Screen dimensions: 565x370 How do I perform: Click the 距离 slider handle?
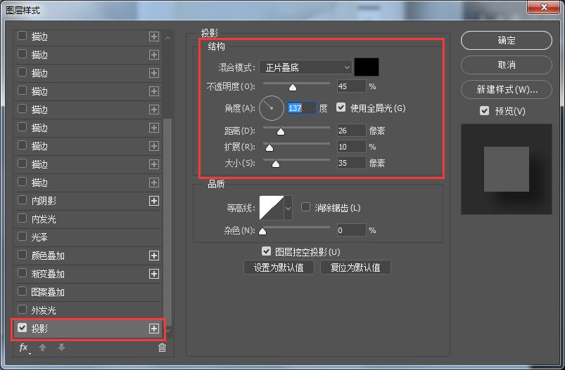tap(281, 131)
